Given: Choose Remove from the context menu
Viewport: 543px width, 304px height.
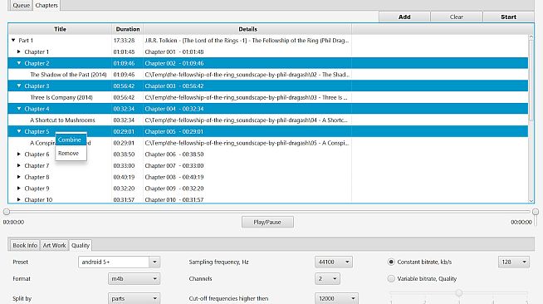Looking at the screenshot, I should pos(71,153).
